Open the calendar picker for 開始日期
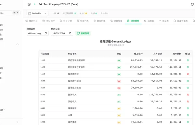 [x=46, y=34]
